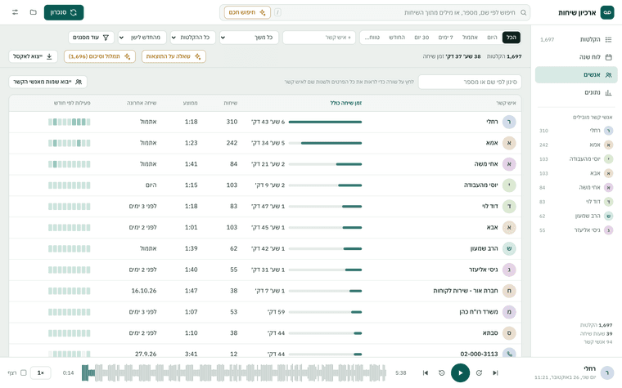Open הקלטות recordings in sidebar
The image size is (622, 388).
(x=576, y=39)
